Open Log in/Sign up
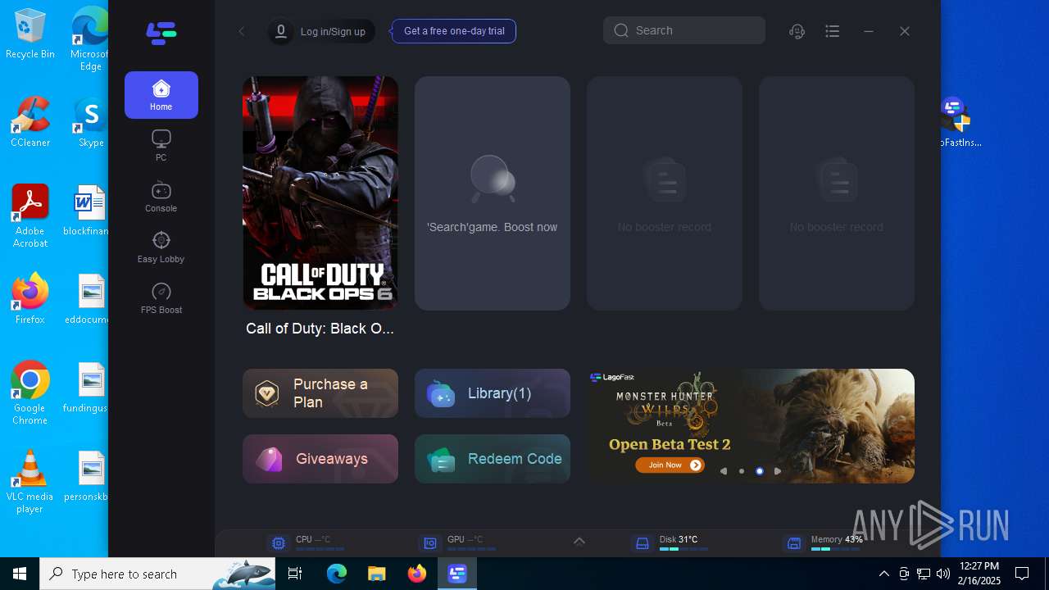This screenshot has height=590, width=1049. coord(333,31)
